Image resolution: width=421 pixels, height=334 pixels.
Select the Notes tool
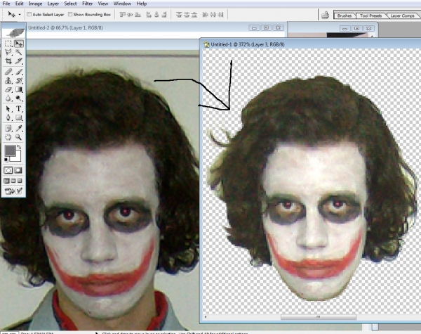[x=8, y=129]
